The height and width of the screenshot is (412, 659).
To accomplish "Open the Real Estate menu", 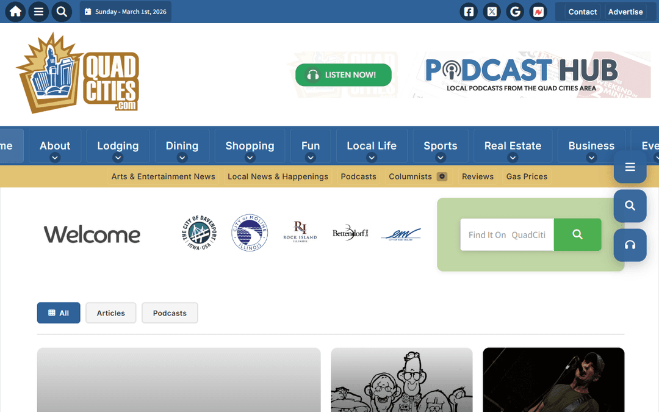I will tap(513, 146).
